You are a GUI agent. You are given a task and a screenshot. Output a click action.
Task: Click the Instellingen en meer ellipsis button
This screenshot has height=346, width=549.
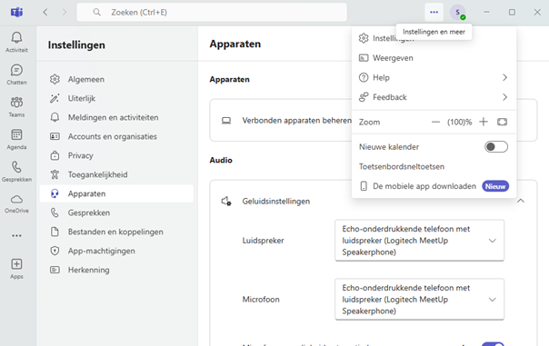coord(434,12)
